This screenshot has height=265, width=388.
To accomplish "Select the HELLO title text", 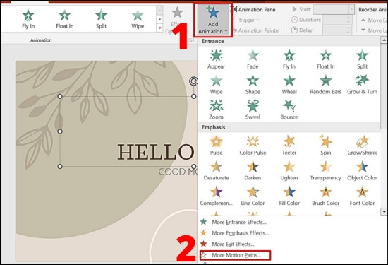I will click(155, 151).
